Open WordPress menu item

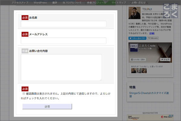tap(40, 2)
